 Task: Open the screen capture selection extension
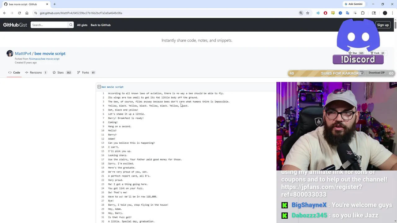pyautogui.click(x=355, y=13)
